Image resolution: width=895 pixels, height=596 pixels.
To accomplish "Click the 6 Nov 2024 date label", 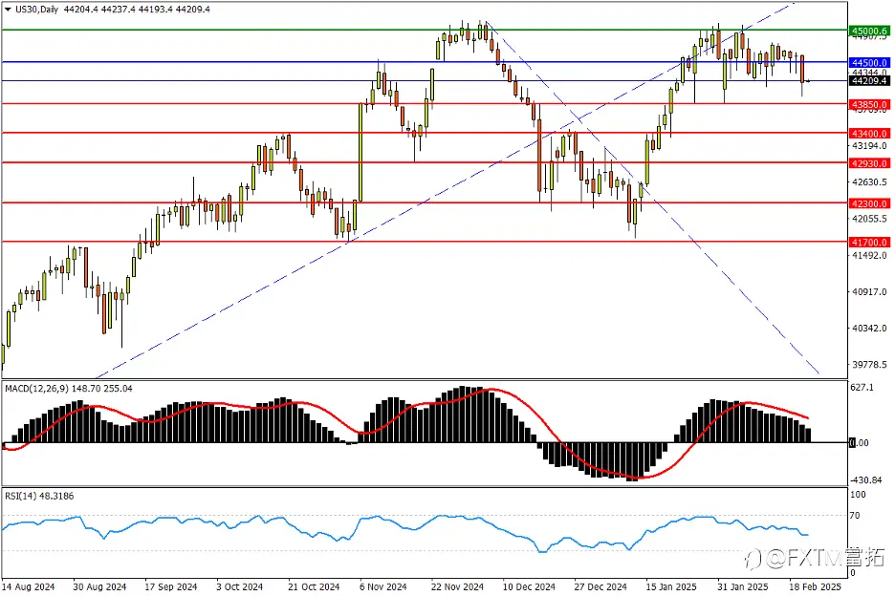I will [x=383, y=586].
